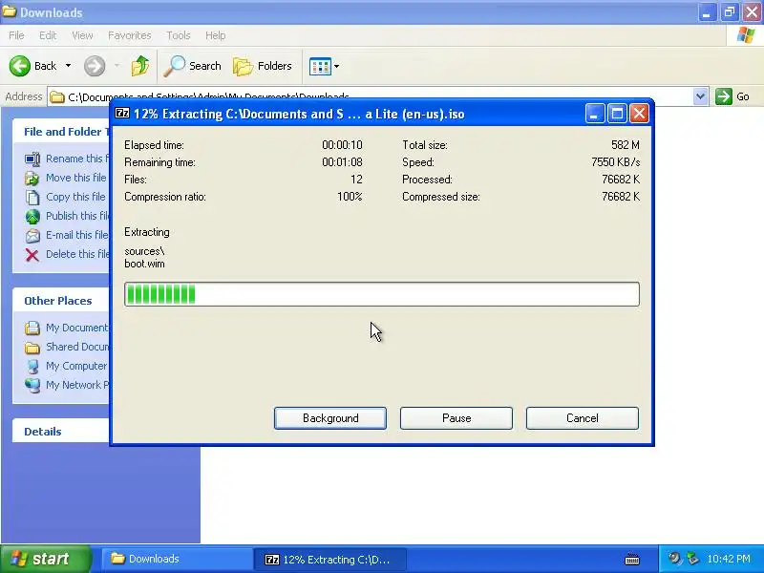The width and height of the screenshot is (764, 573).
Task: Open the File menu
Action: pos(16,35)
